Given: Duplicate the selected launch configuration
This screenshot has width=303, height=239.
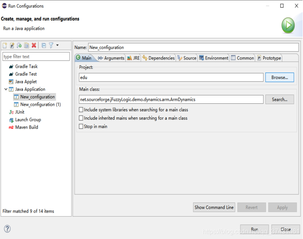Looking at the screenshot, I should coord(26,45).
